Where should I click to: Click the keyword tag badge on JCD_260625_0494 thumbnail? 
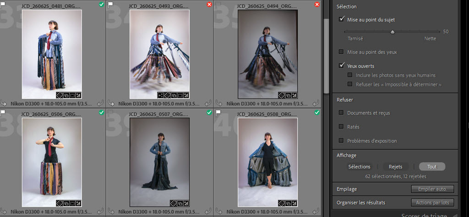pos(282,95)
